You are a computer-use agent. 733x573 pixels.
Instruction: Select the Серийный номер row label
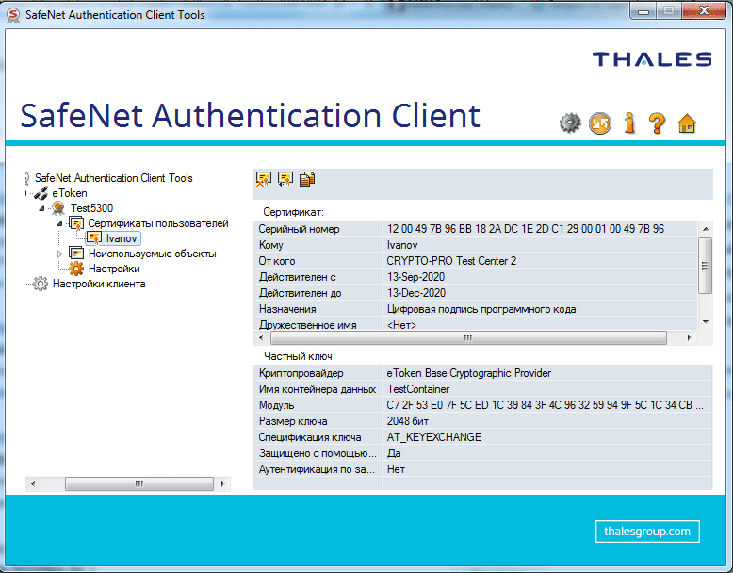300,229
